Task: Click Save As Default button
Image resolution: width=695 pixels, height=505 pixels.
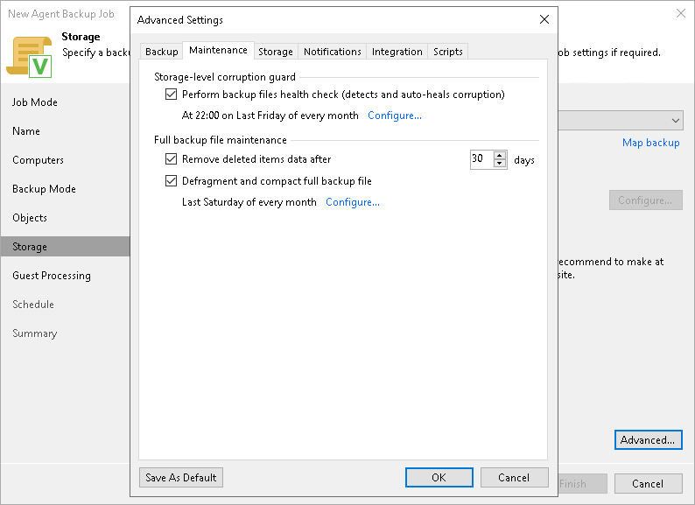Action: click(x=181, y=478)
